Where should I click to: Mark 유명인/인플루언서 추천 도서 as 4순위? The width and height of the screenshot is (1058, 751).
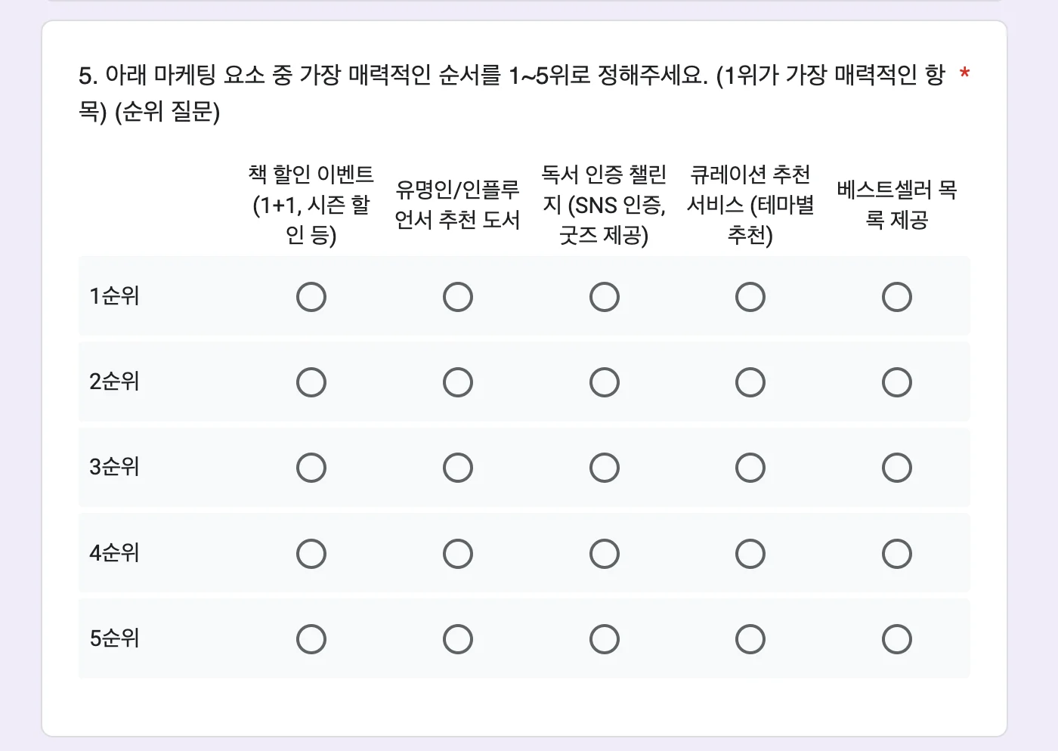[457, 553]
